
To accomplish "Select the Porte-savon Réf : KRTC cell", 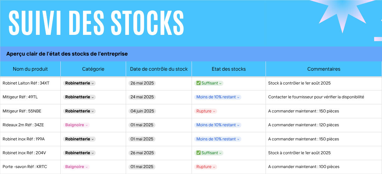I will coord(30,167).
